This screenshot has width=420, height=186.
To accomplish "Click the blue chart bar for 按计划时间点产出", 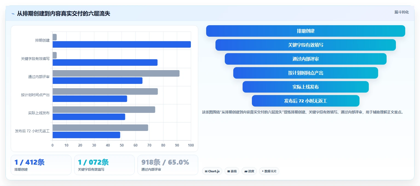I will (90, 99).
